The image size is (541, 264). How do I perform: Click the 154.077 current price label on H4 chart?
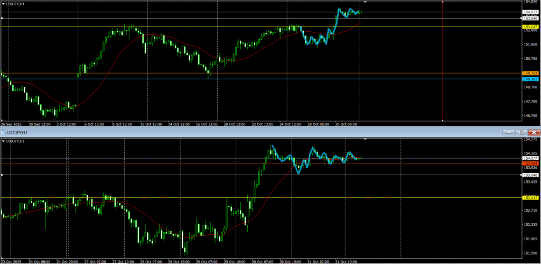(x=529, y=12)
